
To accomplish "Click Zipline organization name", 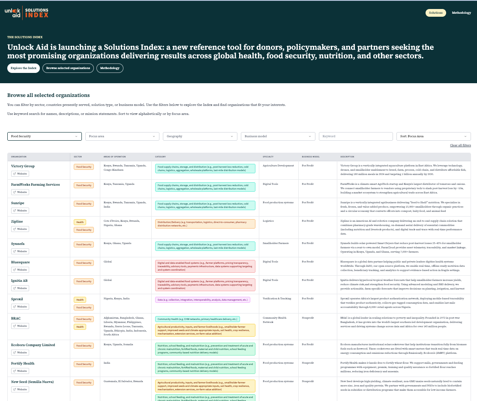I will (x=17, y=222).
